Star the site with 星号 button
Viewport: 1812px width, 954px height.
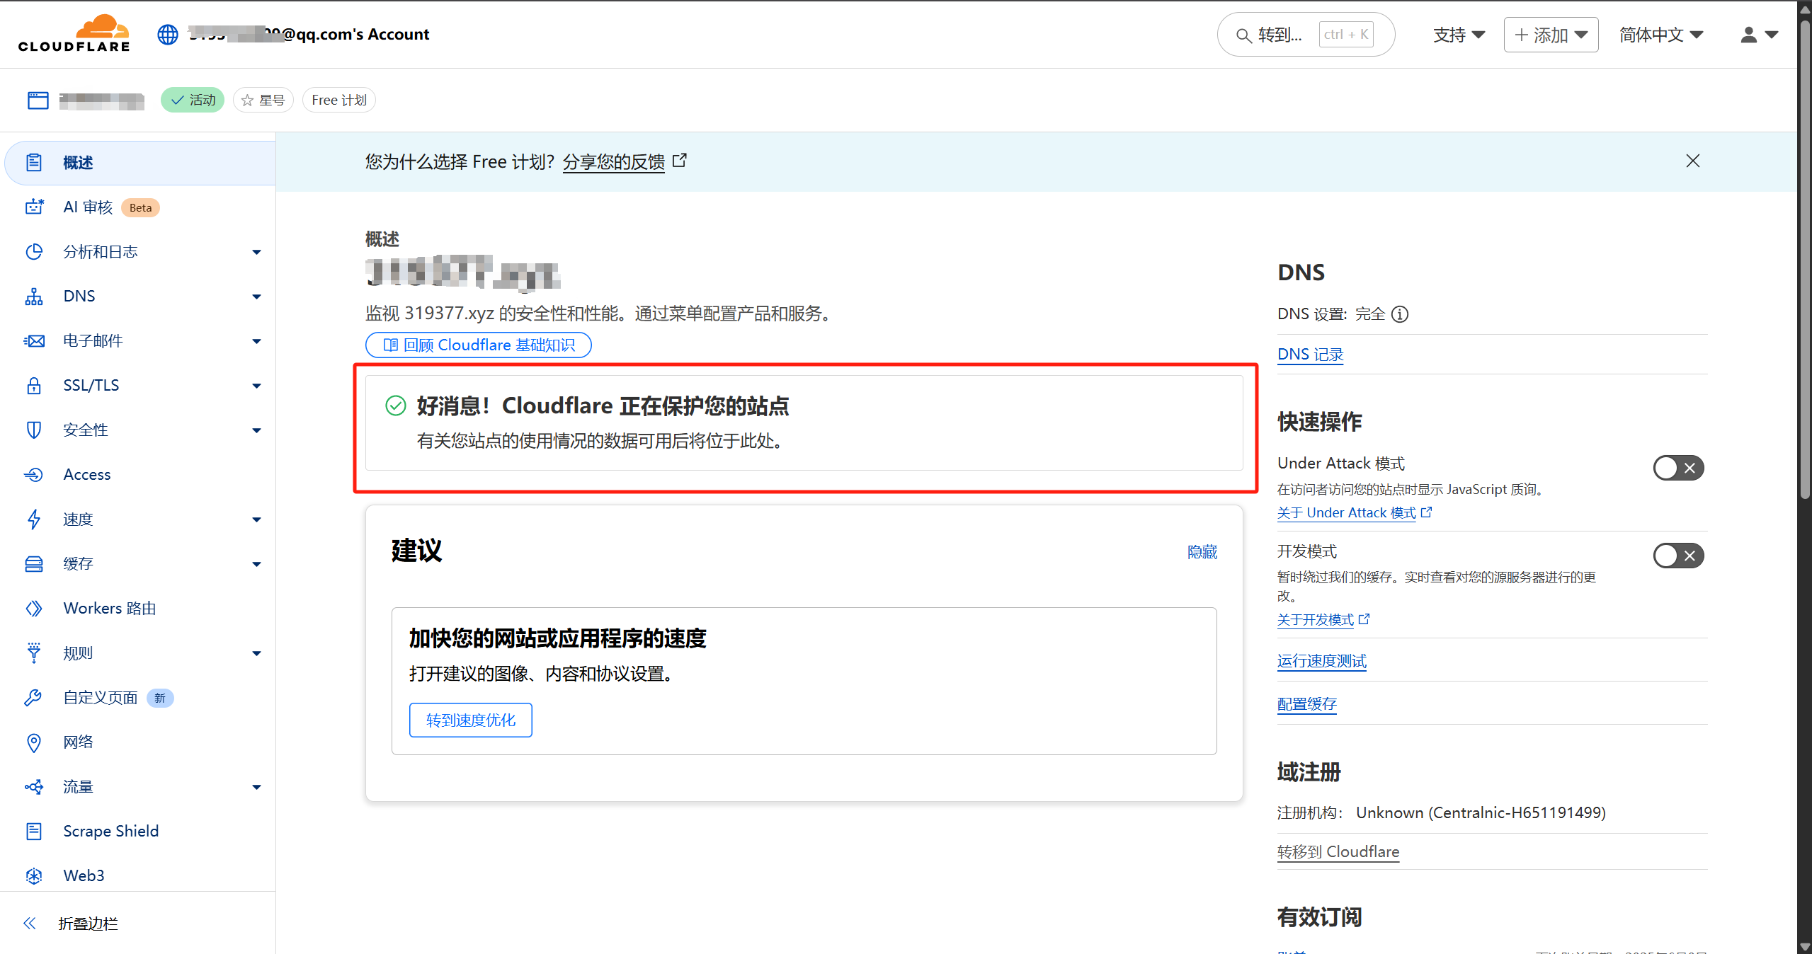point(263,100)
